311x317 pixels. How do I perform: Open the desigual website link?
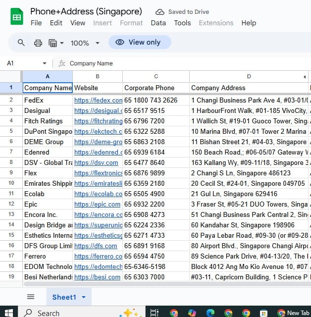pyautogui.click(x=98, y=110)
